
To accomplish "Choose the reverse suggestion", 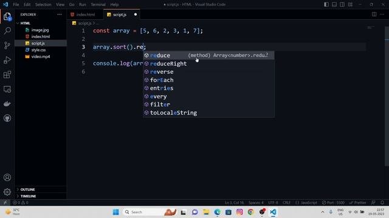I will (208, 71).
